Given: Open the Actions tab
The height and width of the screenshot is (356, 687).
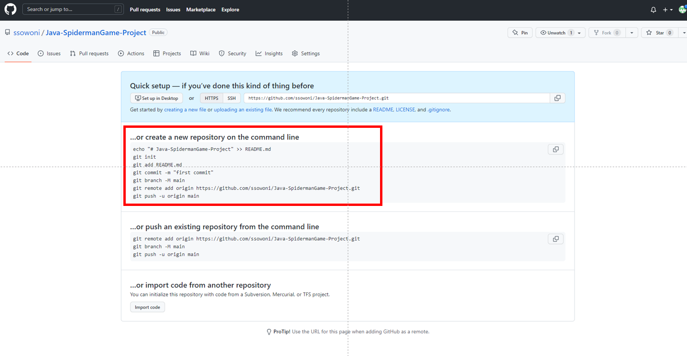Looking at the screenshot, I should pyautogui.click(x=131, y=53).
